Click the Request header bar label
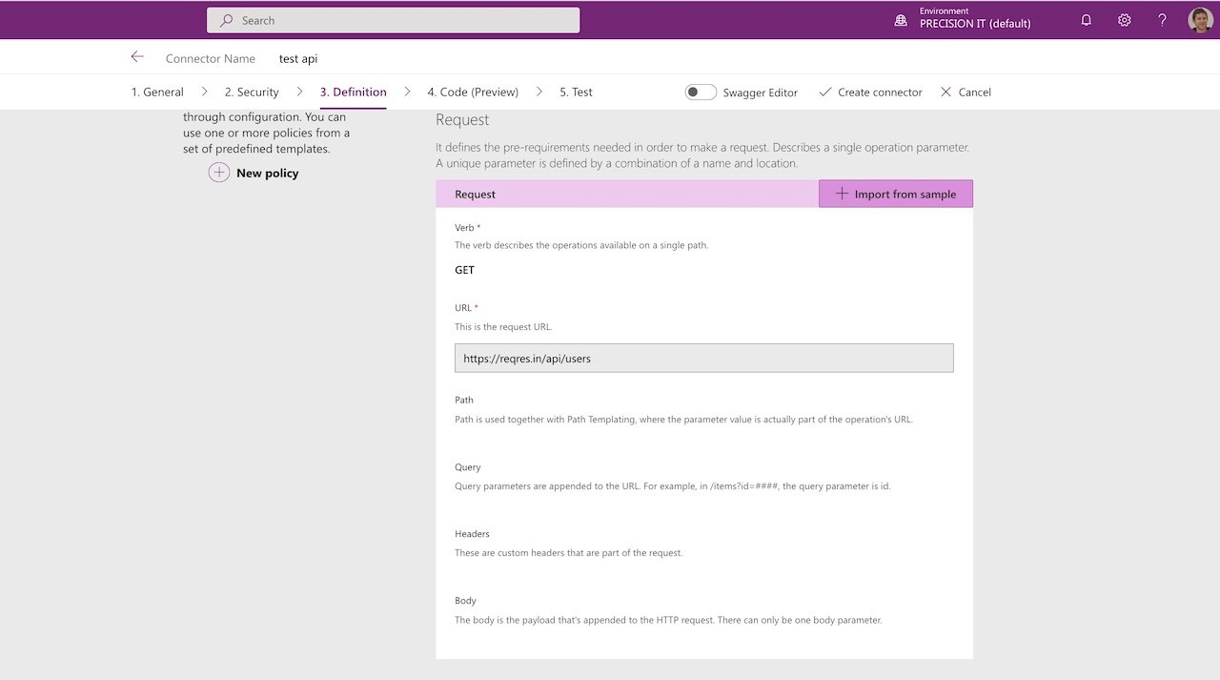 [475, 195]
